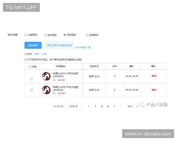
Task: Select the 全部商品 radio button
Action: [26, 35]
